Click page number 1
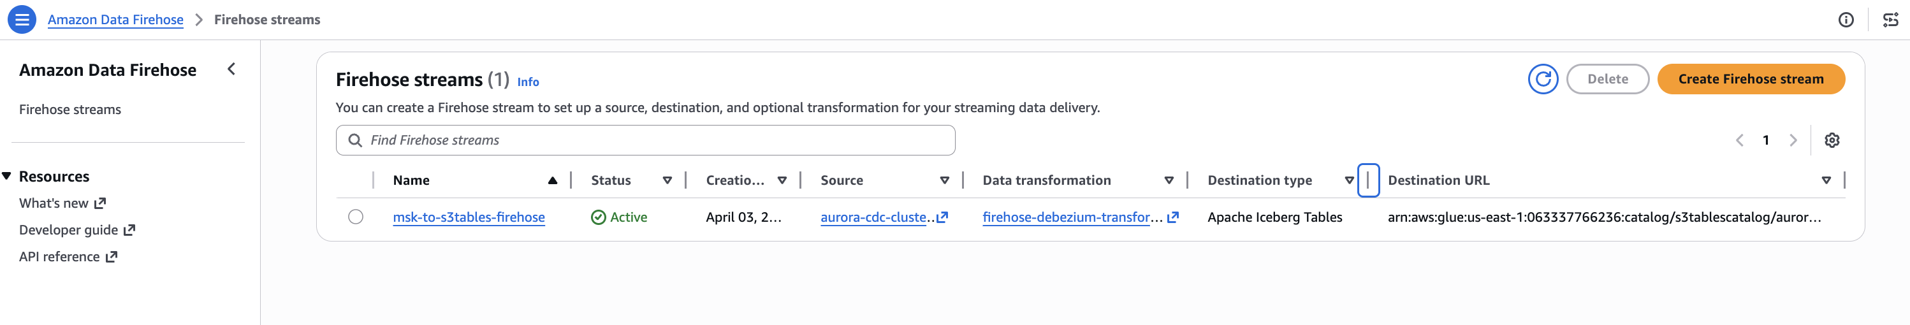Image resolution: width=1910 pixels, height=325 pixels. point(1765,140)
